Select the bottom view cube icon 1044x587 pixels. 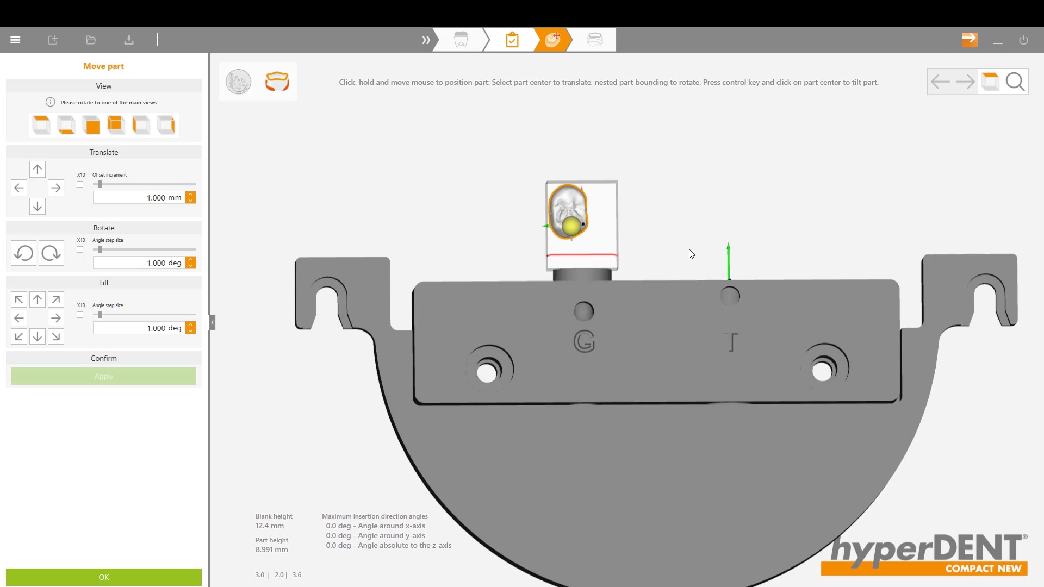pos(66,125)
